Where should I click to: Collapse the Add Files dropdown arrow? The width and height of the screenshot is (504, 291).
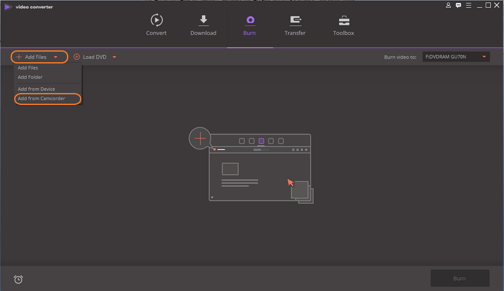56,57
